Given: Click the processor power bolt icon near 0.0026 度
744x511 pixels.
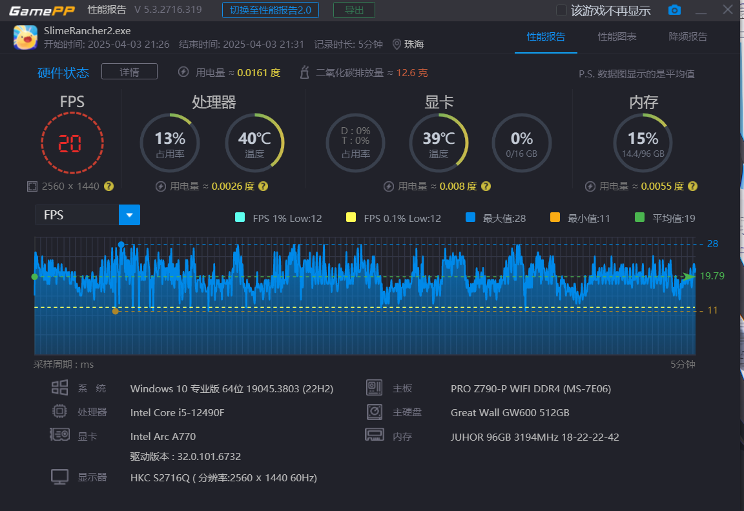Looking at the screenshot, I should pos(161,186).
